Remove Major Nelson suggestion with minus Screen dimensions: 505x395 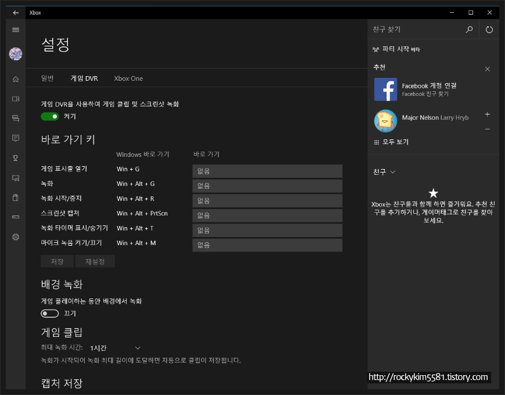(488, 129)
